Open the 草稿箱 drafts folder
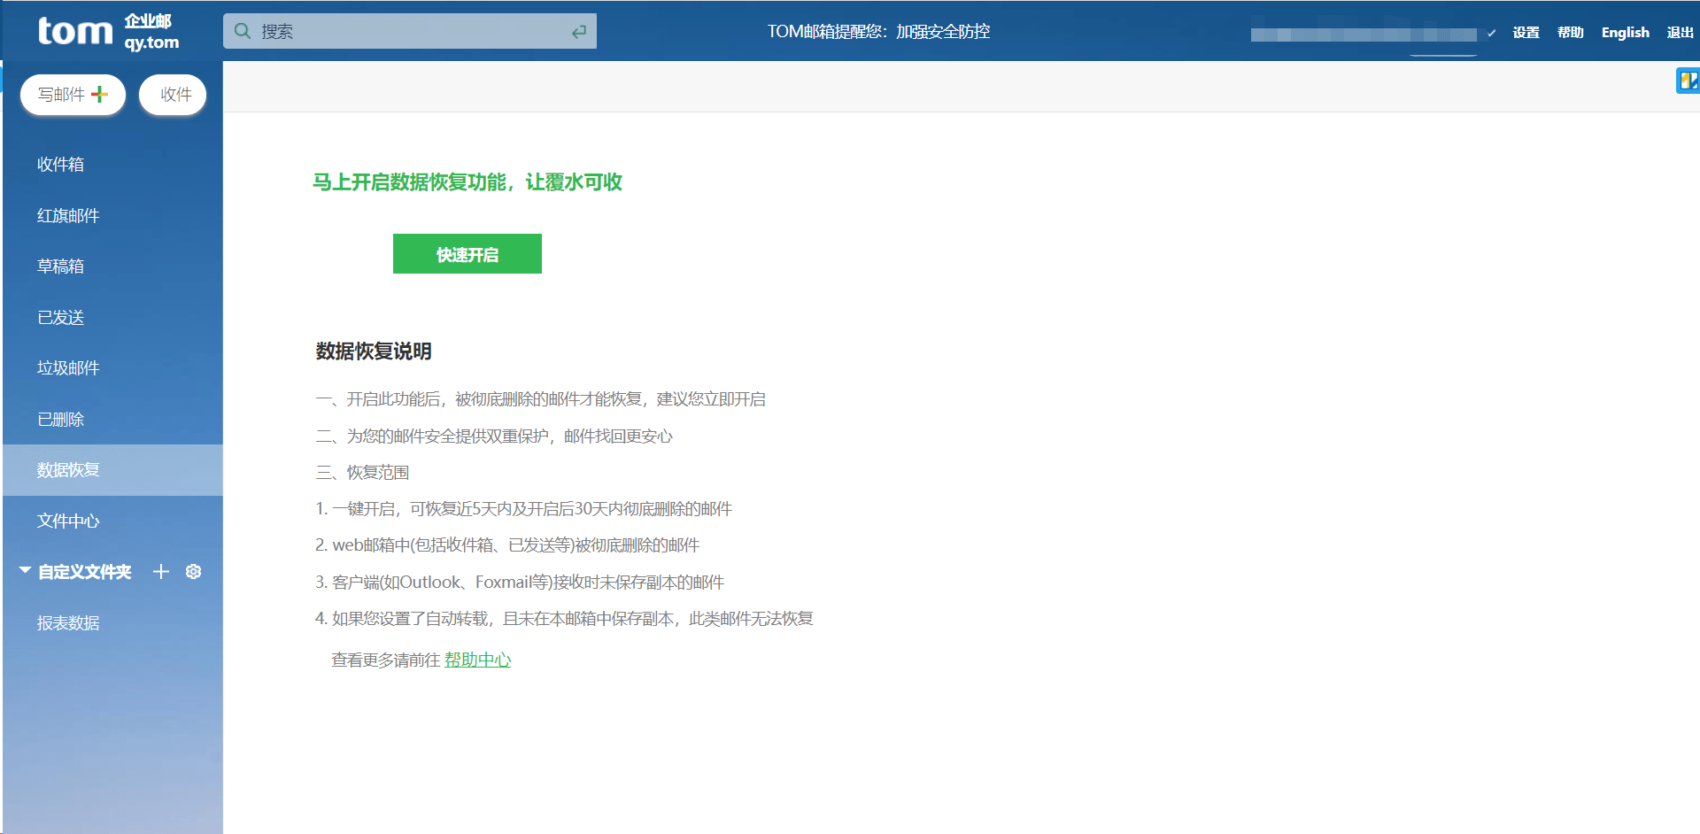 [x=60, y=266]
